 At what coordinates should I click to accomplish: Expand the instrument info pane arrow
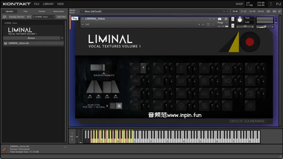(x=65, y=147)
